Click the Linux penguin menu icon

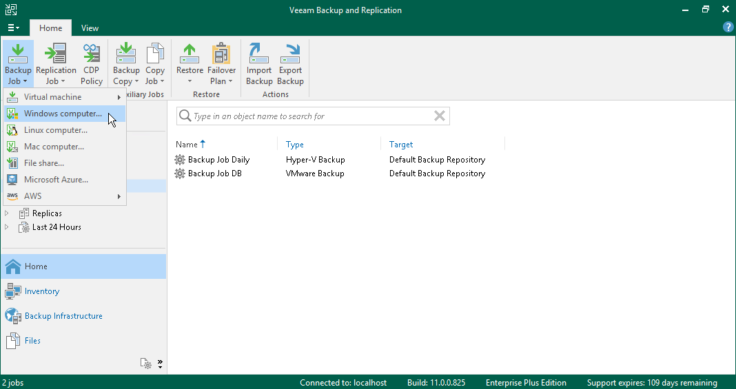click(x=12, y=130)
